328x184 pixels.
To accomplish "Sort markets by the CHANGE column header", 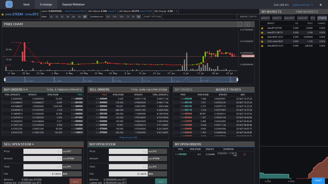I will (x=321, y=23).
